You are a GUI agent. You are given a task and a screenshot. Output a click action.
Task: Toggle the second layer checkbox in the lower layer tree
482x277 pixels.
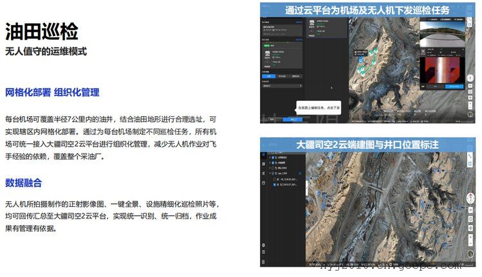(273, 163)
